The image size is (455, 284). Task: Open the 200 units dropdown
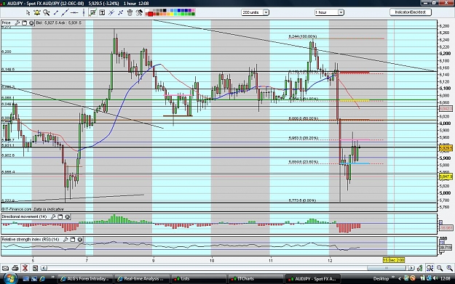[255, 12]
